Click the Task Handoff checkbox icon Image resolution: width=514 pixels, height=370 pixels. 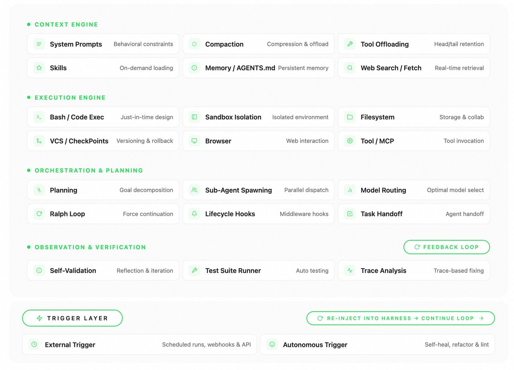[350, 214]
